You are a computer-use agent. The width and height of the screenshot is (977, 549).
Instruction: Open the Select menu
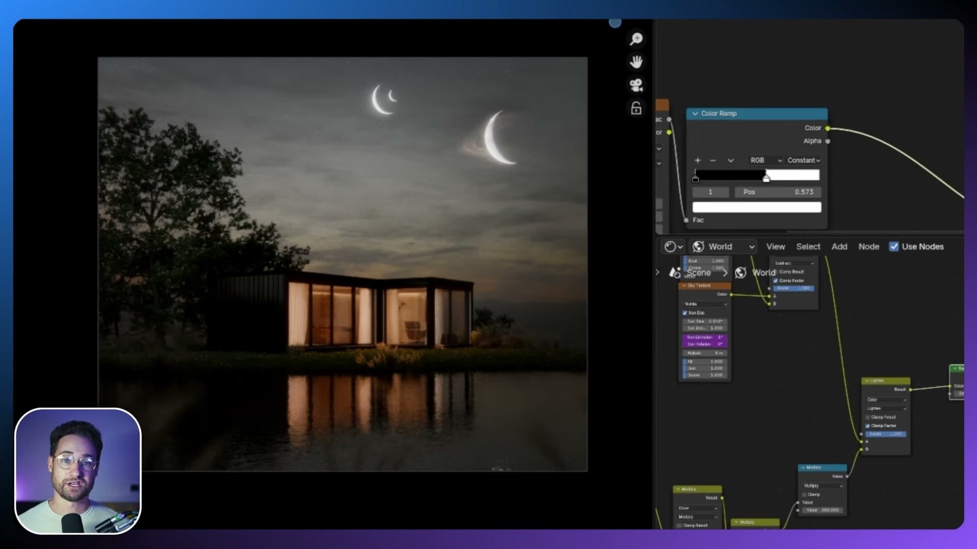click(x=808, y=247)
